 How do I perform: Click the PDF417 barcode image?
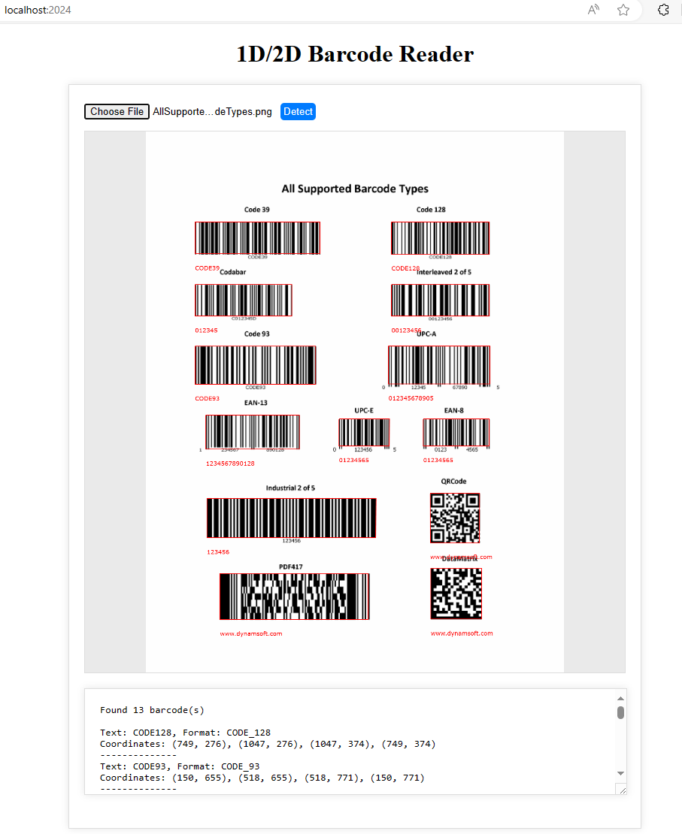pos(294,597)
